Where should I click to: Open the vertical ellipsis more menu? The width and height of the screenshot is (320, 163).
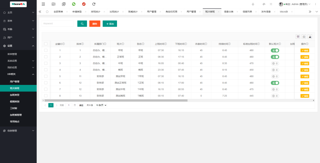click(x=315, y=4)
